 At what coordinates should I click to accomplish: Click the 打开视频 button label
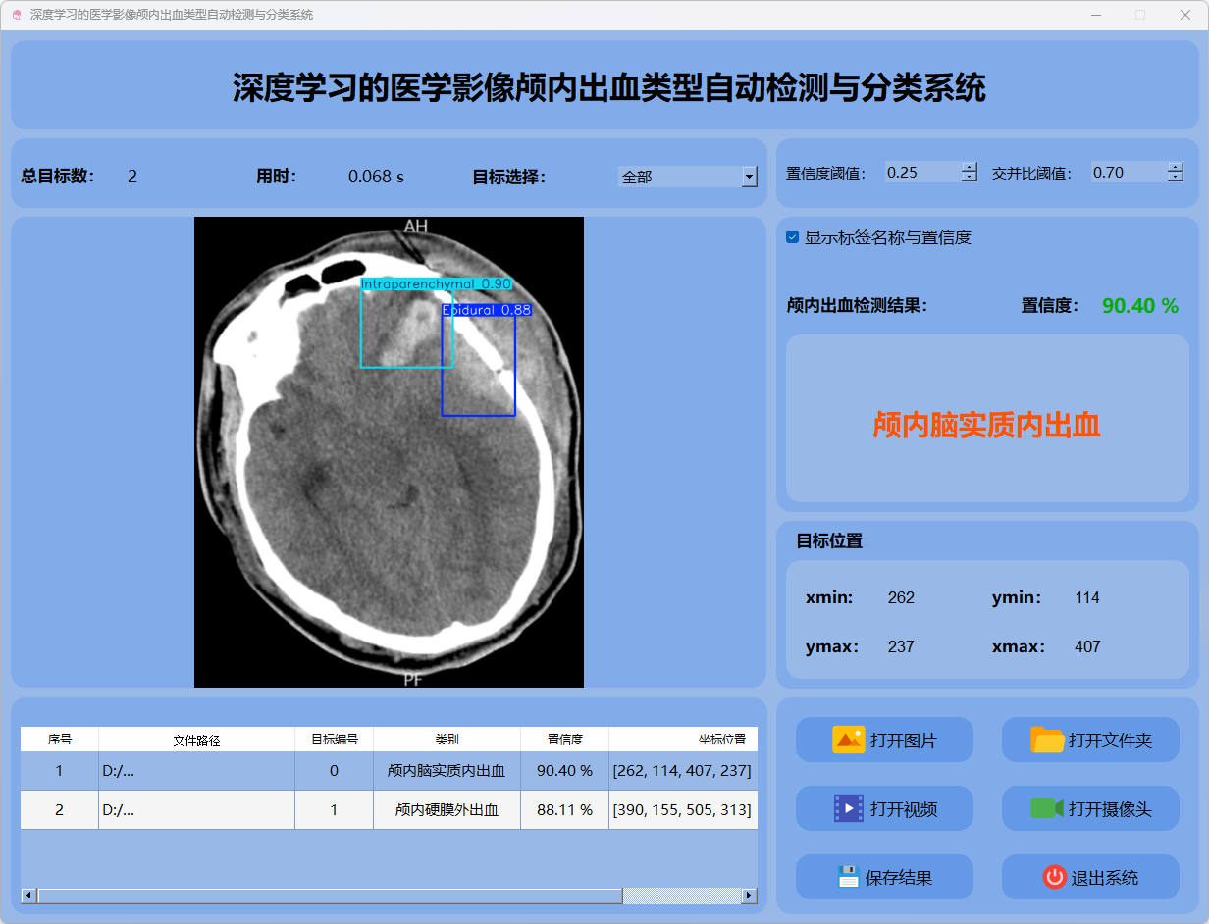click(903, 809)
